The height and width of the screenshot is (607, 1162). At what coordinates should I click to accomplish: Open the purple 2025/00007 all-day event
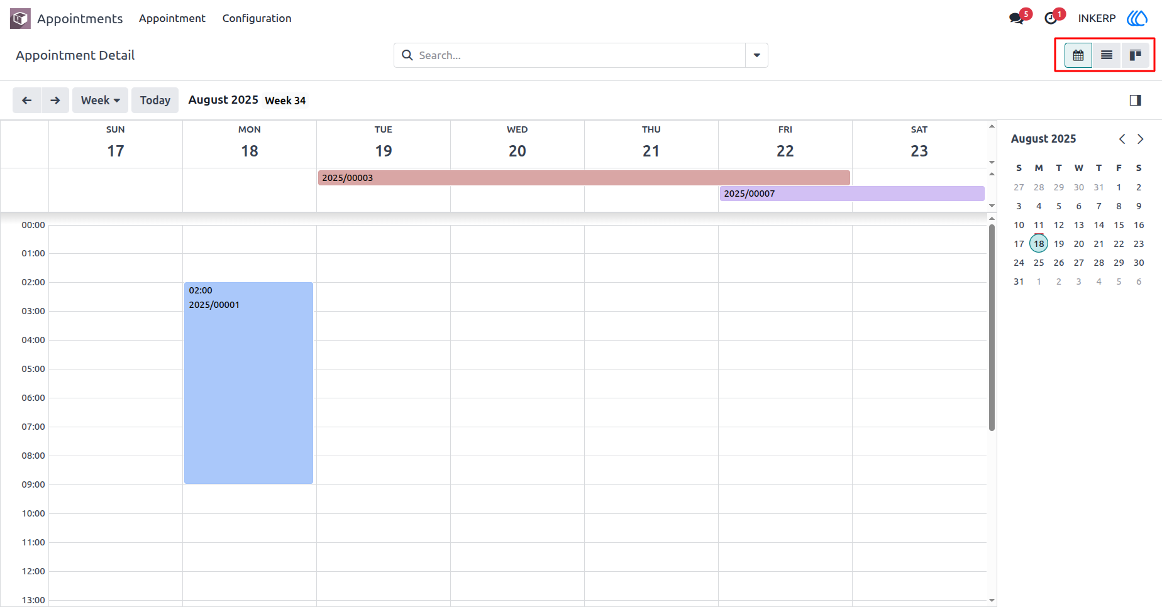click(x=852, y=194)
